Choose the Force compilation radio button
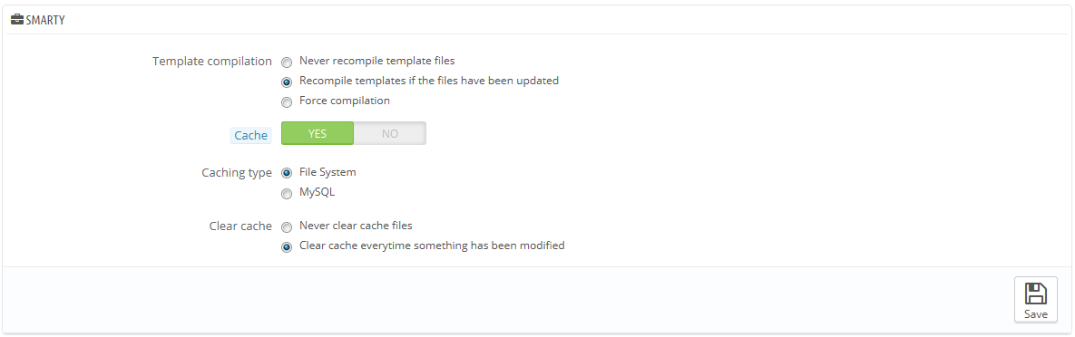Image resolution: width=1075 pixels, height=337 pixels. [287, 102]
